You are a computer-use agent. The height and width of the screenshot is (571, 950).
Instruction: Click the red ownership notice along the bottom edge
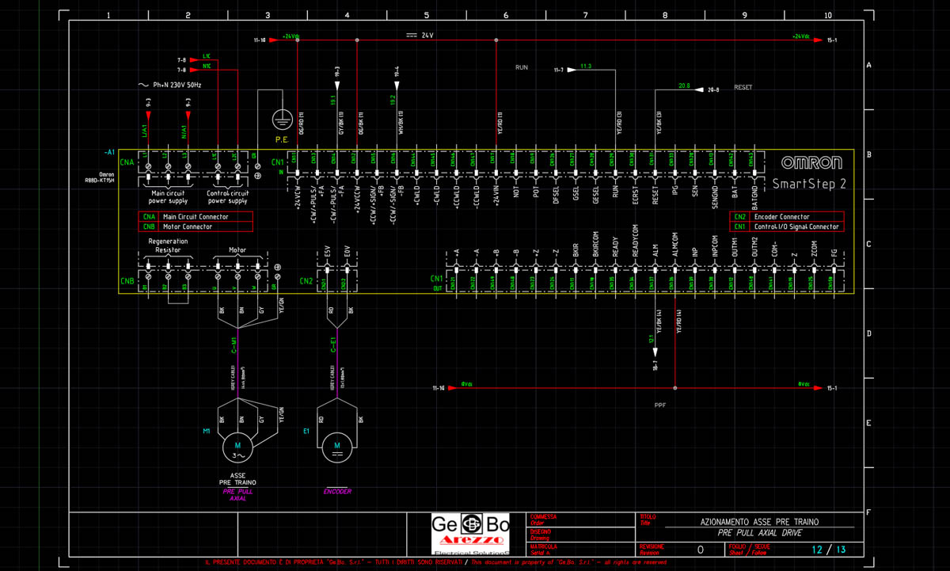[435, 562]
